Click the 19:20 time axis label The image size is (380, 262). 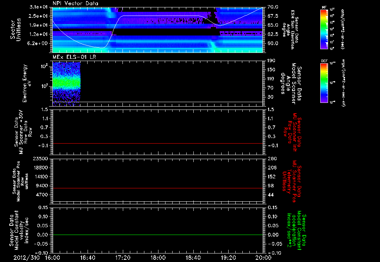pos(228,258)
